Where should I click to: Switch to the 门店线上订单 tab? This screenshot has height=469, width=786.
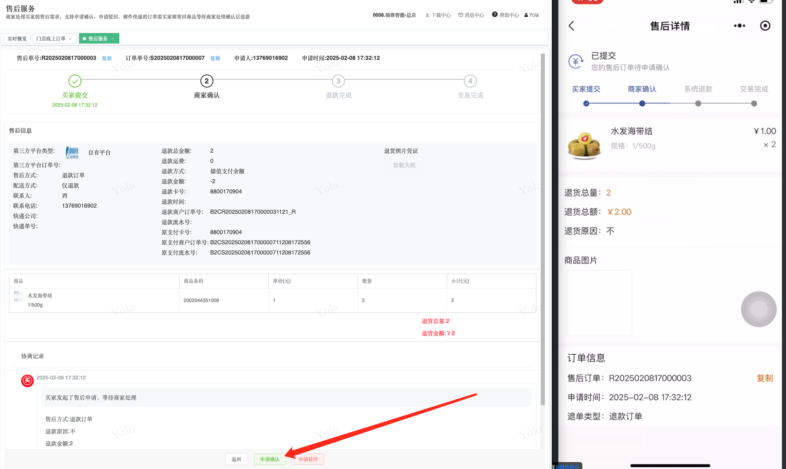pyautogui.click(x=50, y=39)
